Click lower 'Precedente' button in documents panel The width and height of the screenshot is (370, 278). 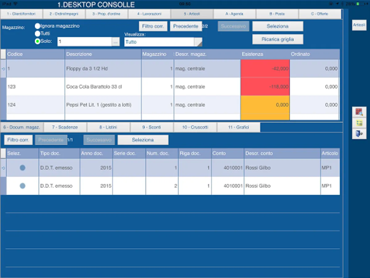coord(51,140)
